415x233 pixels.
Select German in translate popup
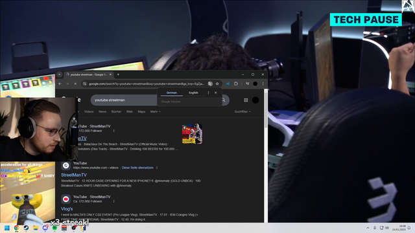(x=171, y=93)
